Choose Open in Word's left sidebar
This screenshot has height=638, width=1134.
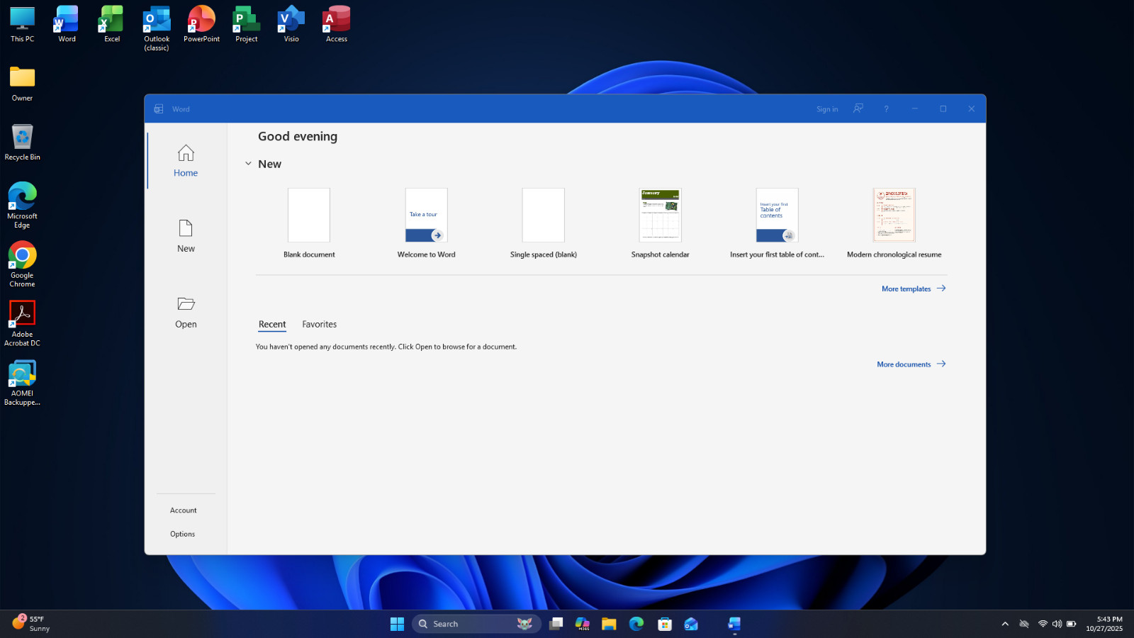tap(186, 312)
